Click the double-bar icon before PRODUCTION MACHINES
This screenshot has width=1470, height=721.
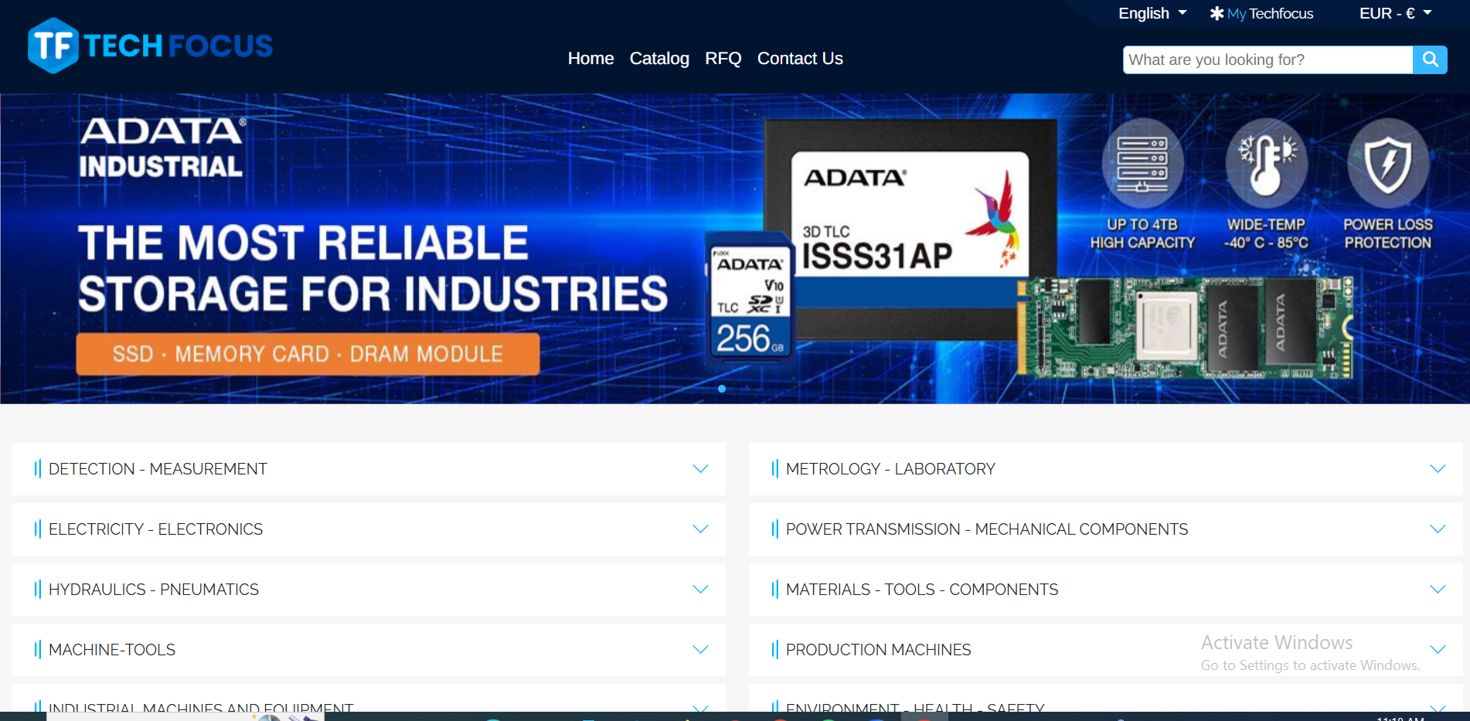(x=775, y=650)
